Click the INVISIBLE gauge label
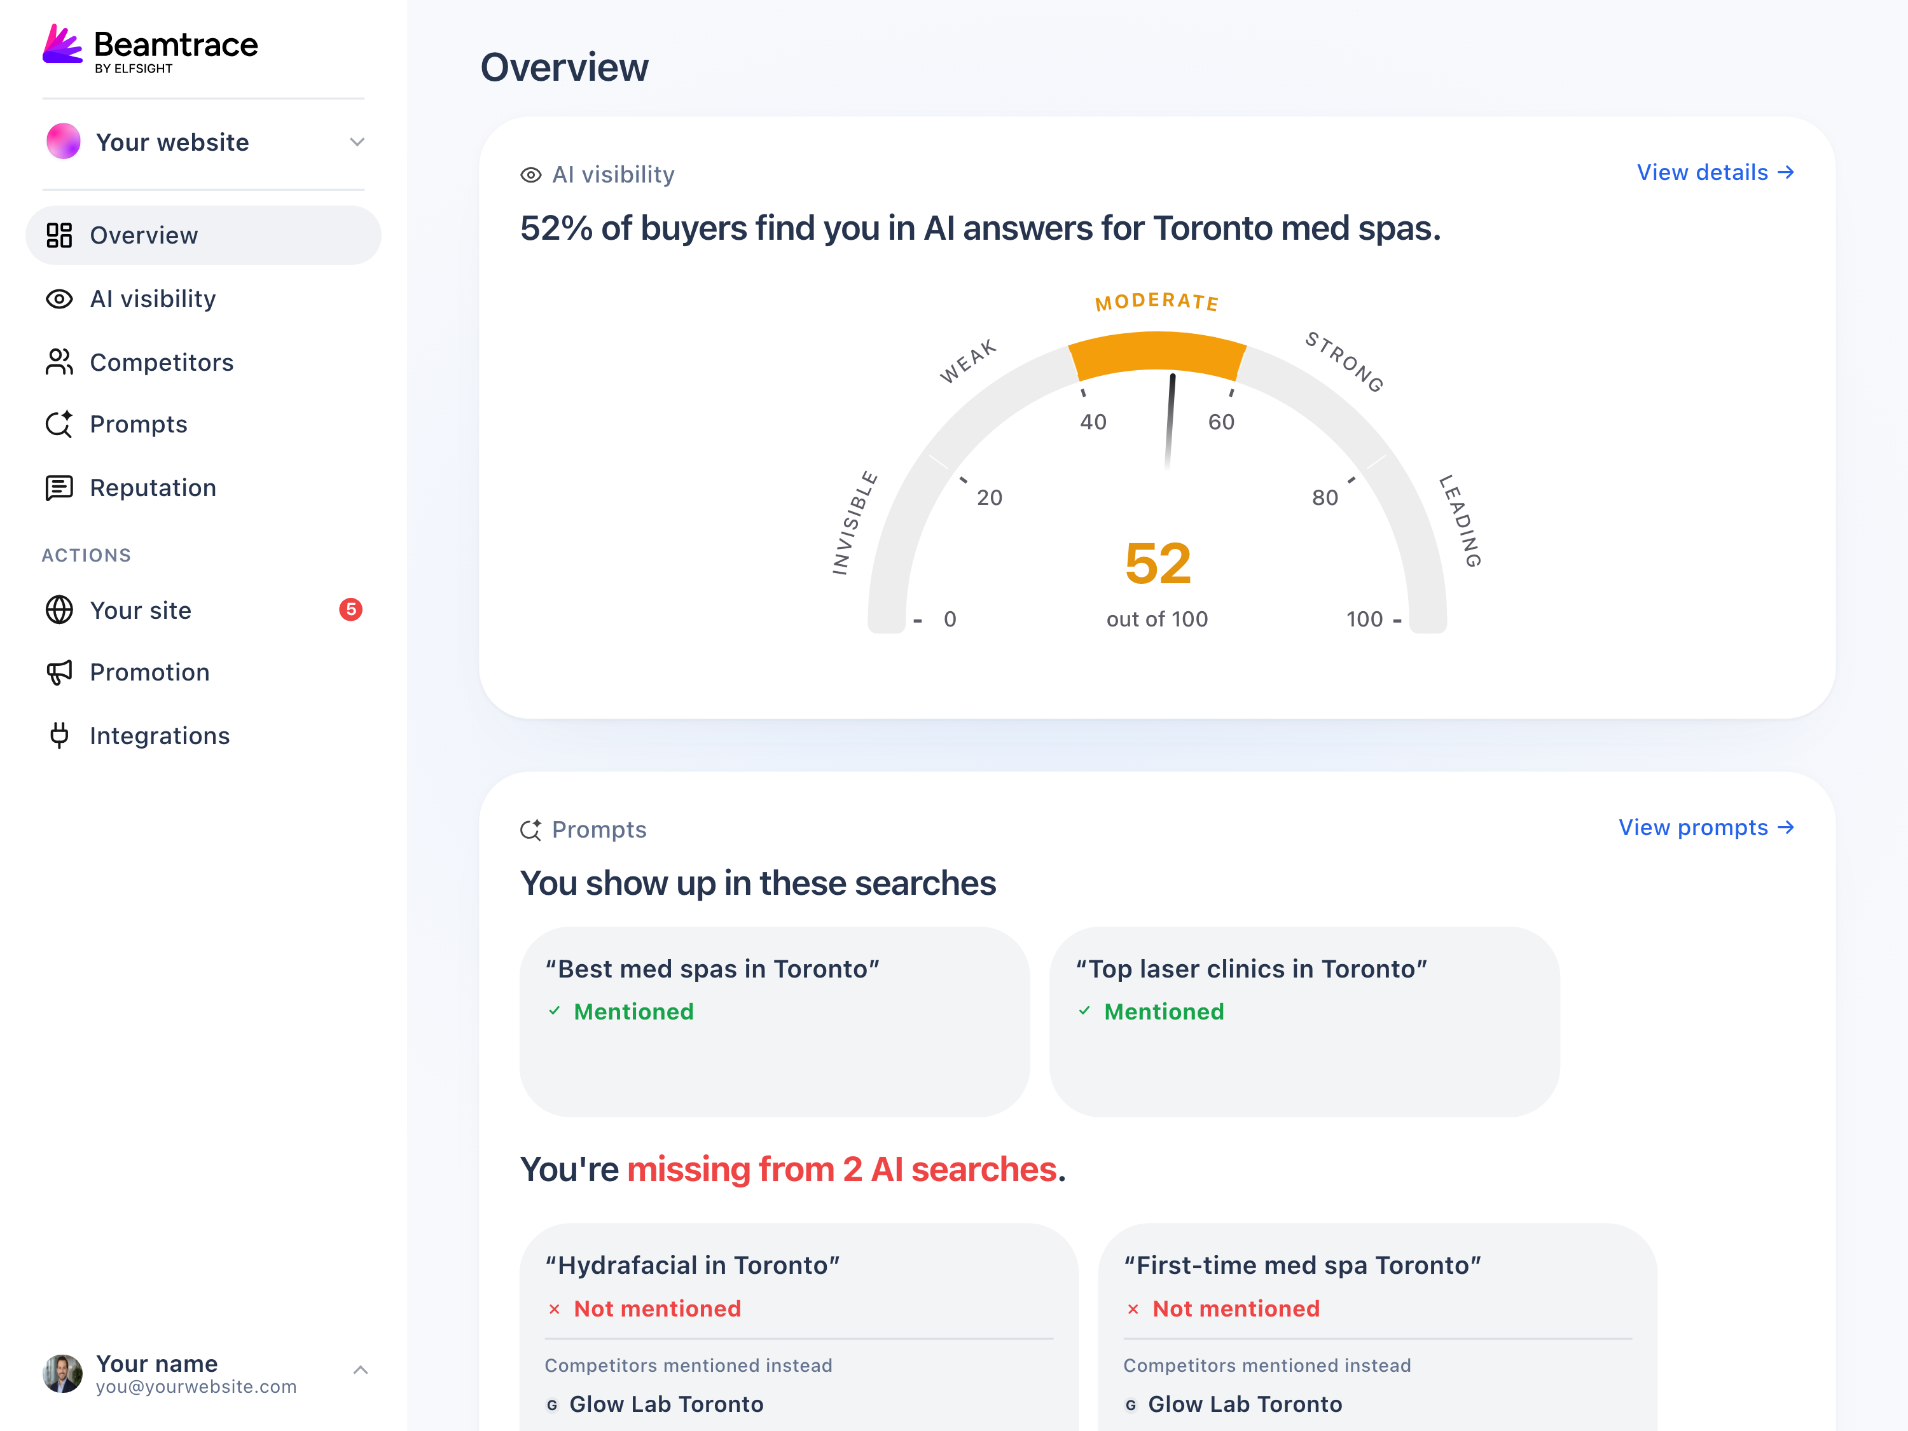 [x=854, y=523]
